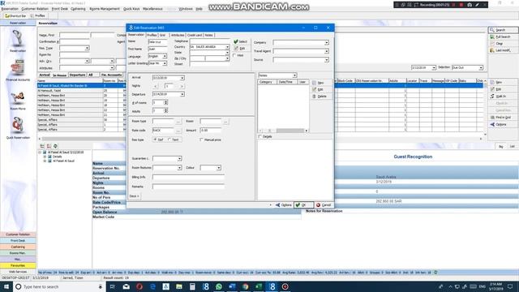Toggle the Details checkbox under notes list
Viewport: 519px width, 292px height.
pyautogui.click(x=260, y=136)
